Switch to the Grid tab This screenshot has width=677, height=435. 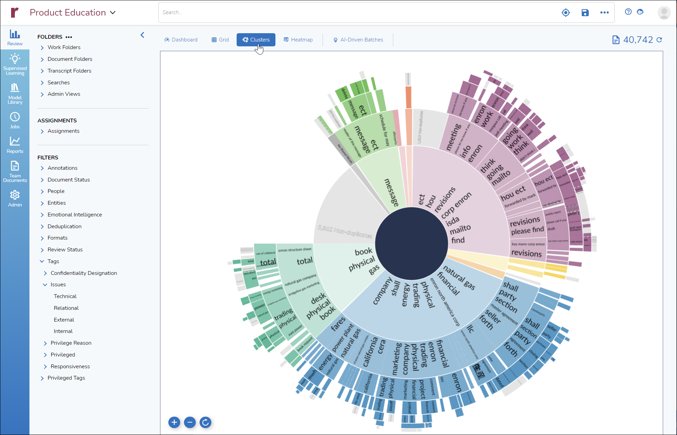[220, 40]
